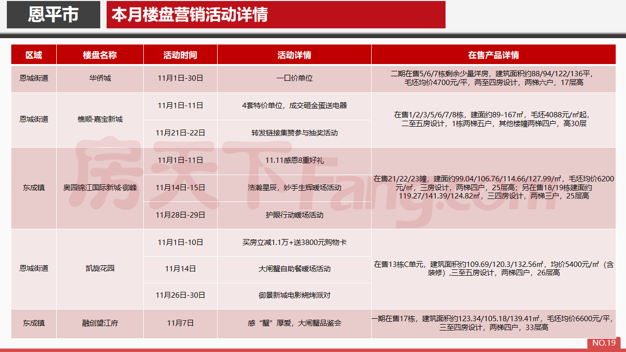Click the 11.11感恩8重好礼 cell

coord(294,160)
